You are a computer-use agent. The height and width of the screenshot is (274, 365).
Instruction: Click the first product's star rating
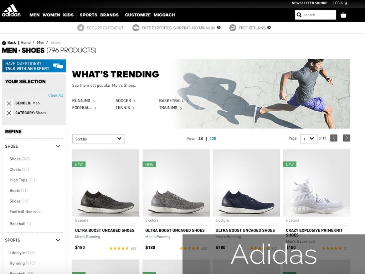pyautogui.click(x=119, y=248)
